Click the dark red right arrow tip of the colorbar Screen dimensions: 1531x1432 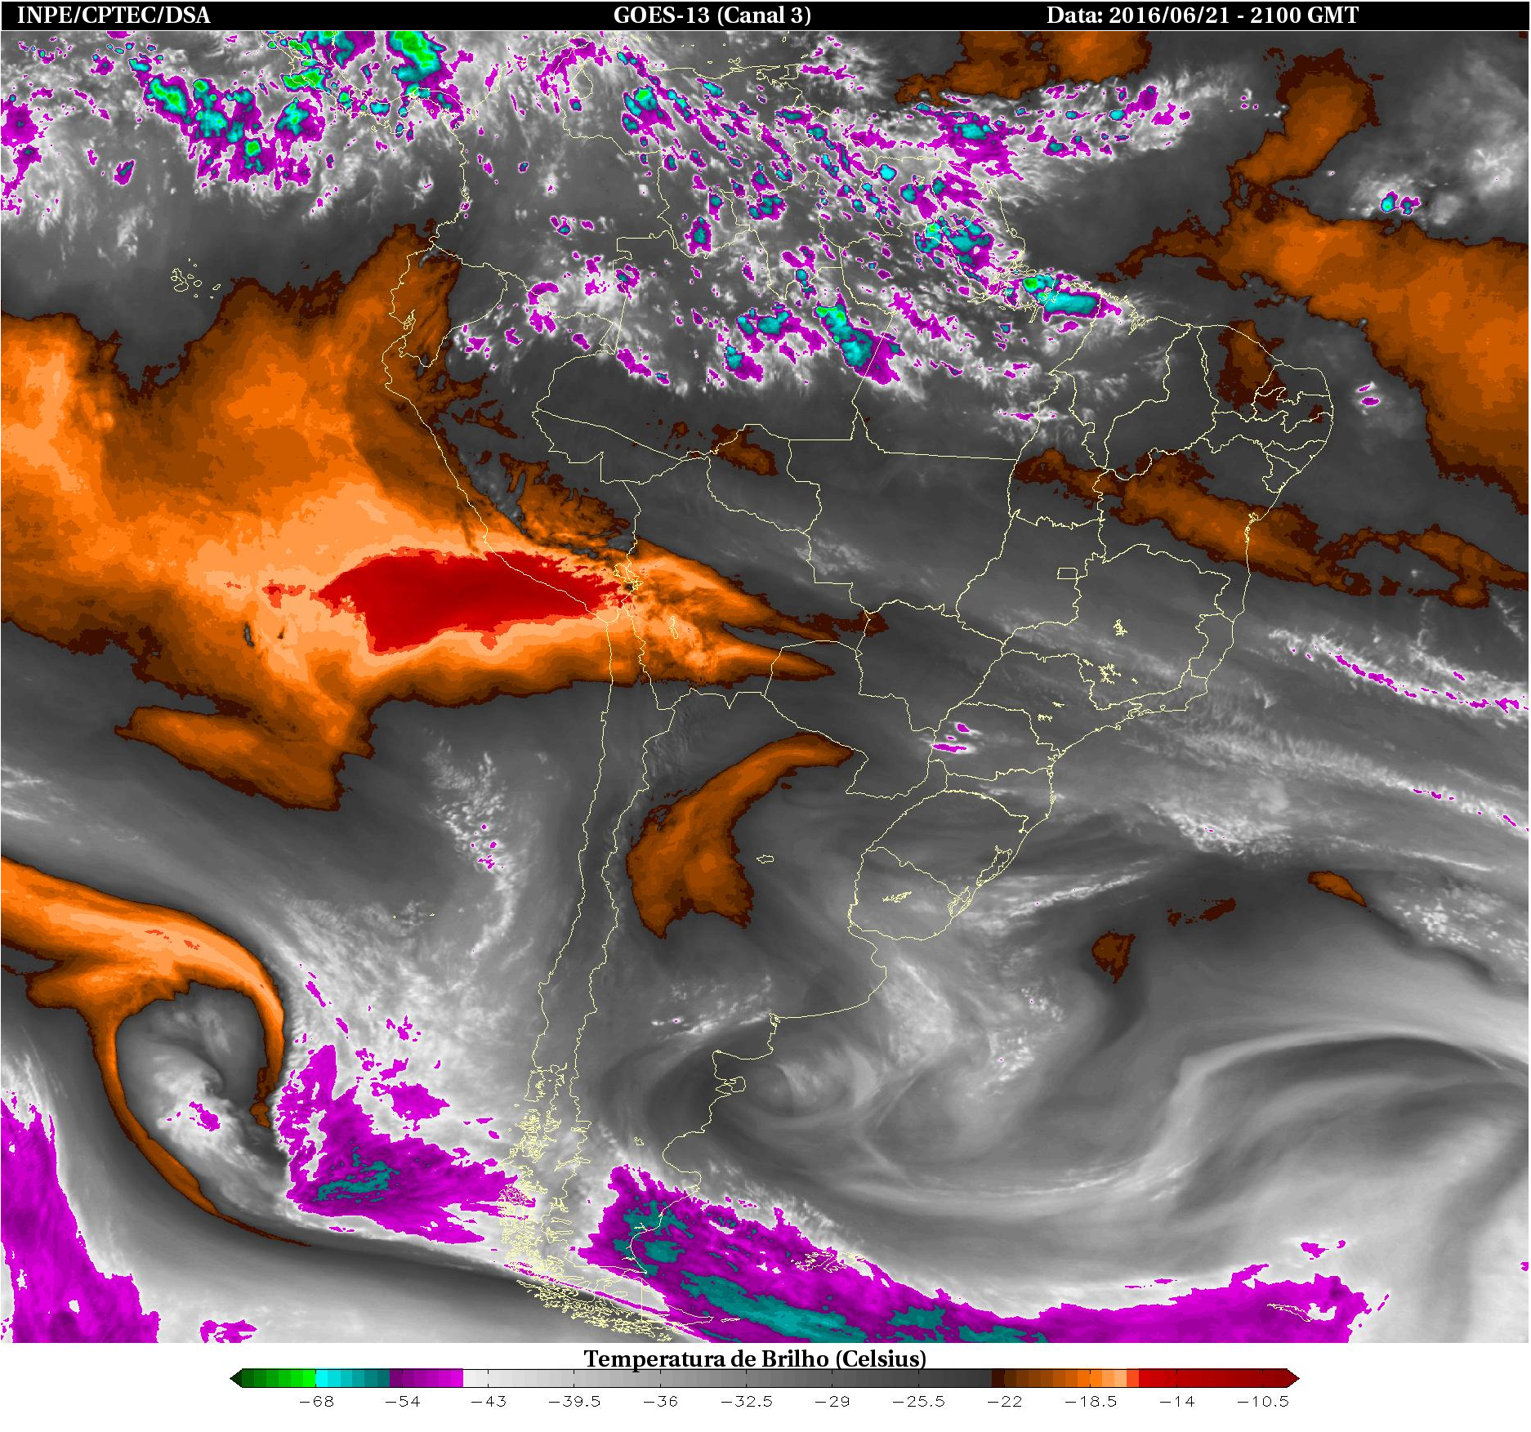[1293, 1379]
